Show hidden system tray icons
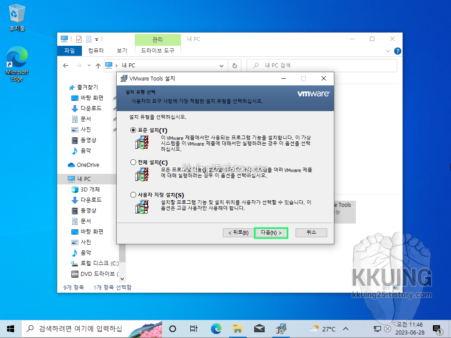 pyautogui.click(x=346, y=329)
